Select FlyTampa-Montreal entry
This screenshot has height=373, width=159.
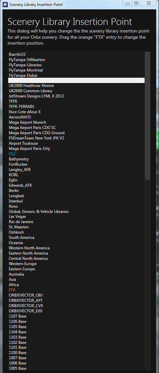click(x=26, y=70)
